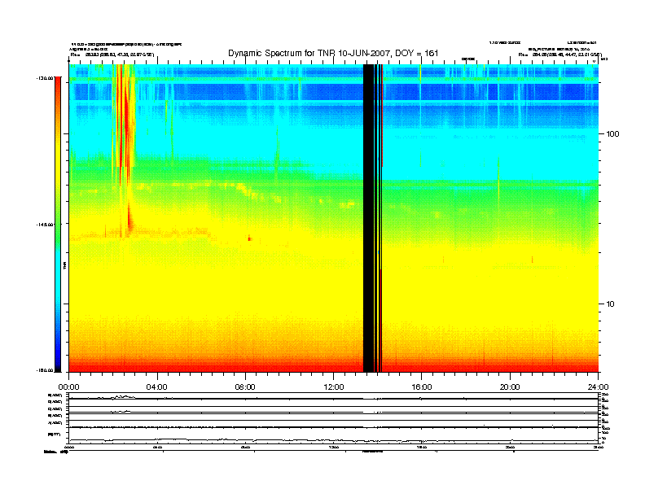Click the '16:00' time axis label
Image resolution: width=645 pixels, height=498 pixels.
[422, 387]
